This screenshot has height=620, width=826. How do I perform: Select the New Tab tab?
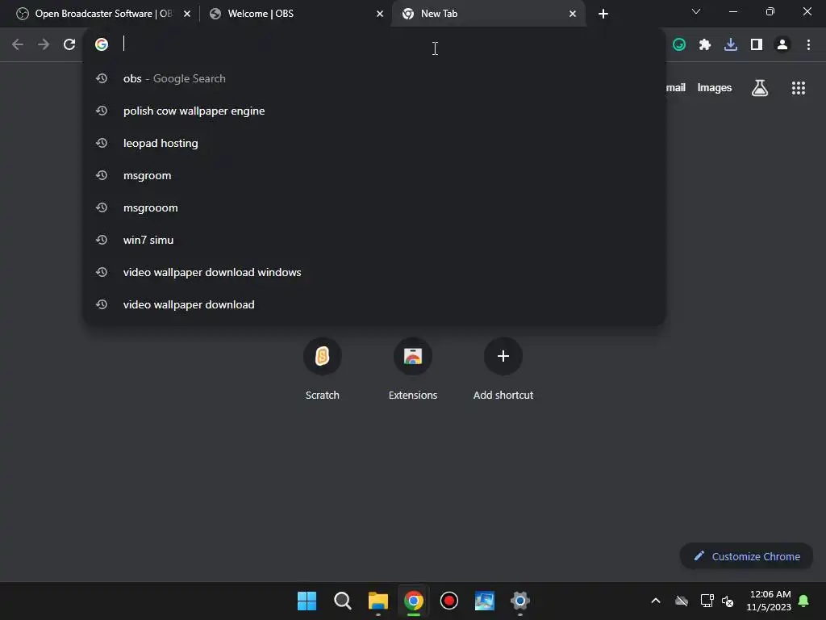[x=487, y=14]
